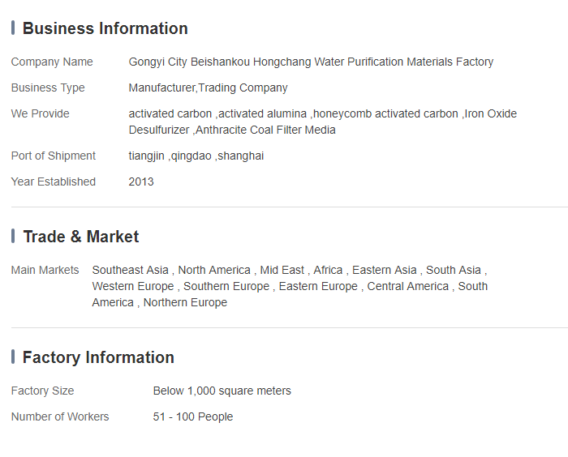Click the Number of Workers label

[60, 416]
